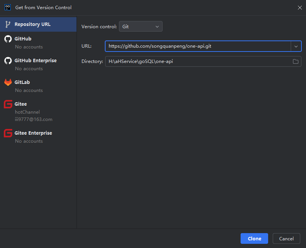Click the Repository URL branch icon
Screen dimensions: 306x248
(x=8, y=24)
